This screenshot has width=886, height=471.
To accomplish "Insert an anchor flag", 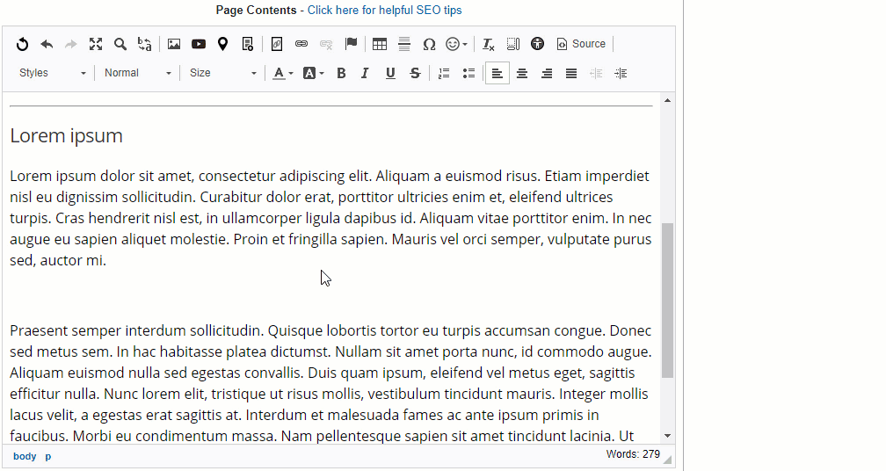I will 351,44.
